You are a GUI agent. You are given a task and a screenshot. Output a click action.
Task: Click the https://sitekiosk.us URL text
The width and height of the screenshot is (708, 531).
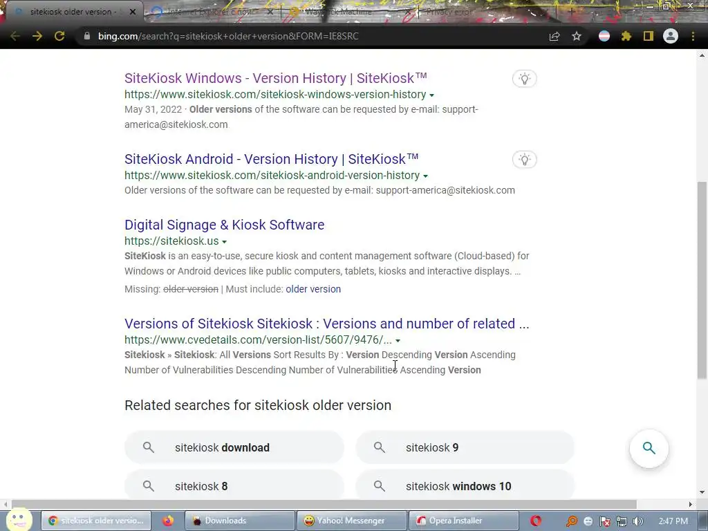171,241
